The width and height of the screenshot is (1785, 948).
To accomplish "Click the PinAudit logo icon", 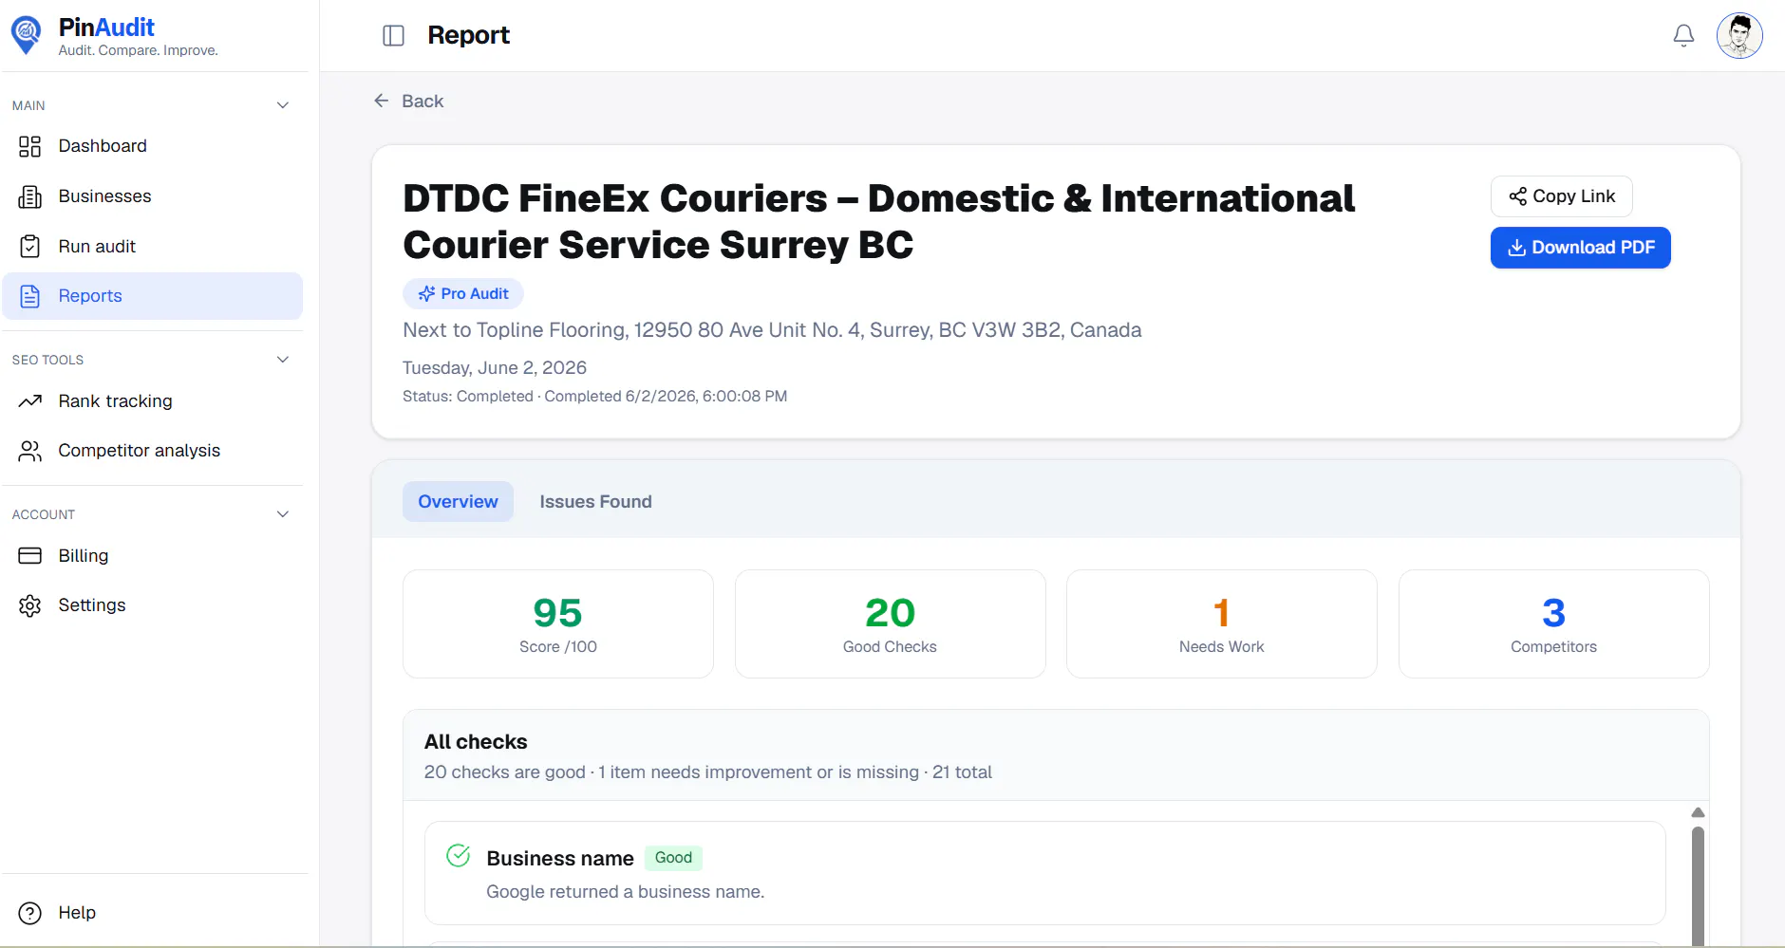I will click(x=27, y=36).
